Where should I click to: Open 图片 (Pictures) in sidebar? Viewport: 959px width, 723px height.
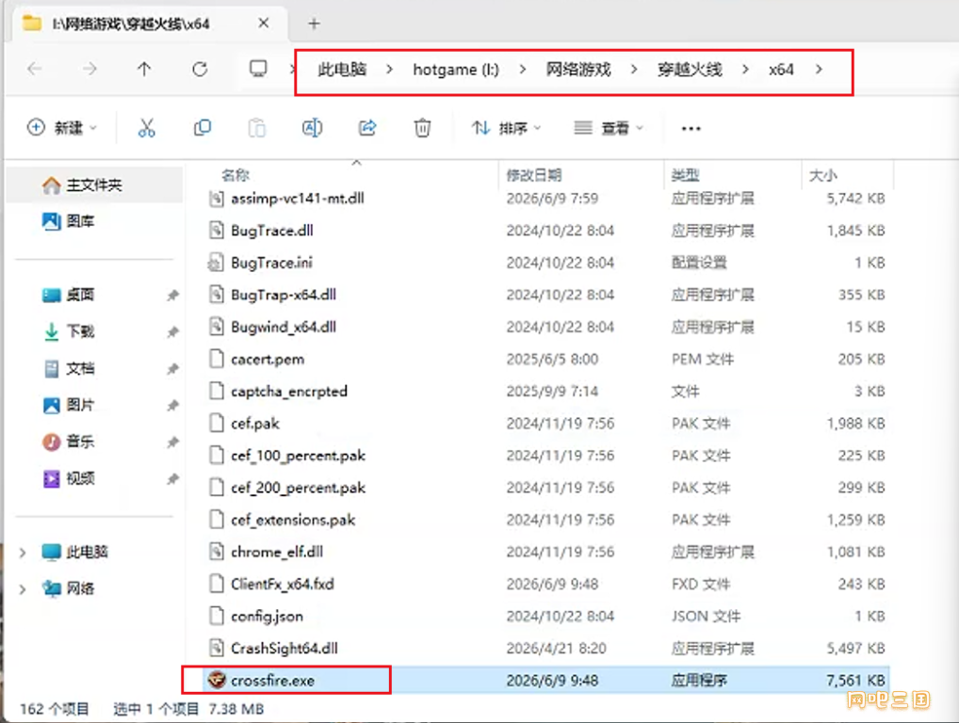coord(68,405)
